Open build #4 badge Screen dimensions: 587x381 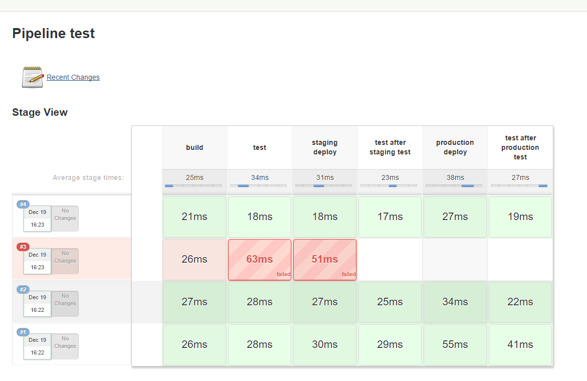pyautogui.click(x=23, y=204)
